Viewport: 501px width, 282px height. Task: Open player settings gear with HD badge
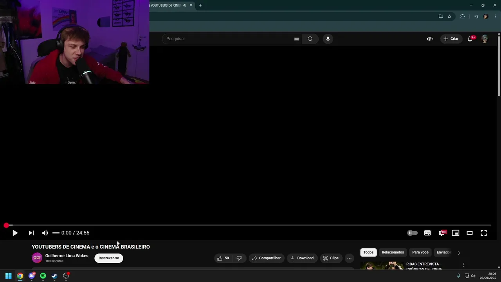click(442, 233)
